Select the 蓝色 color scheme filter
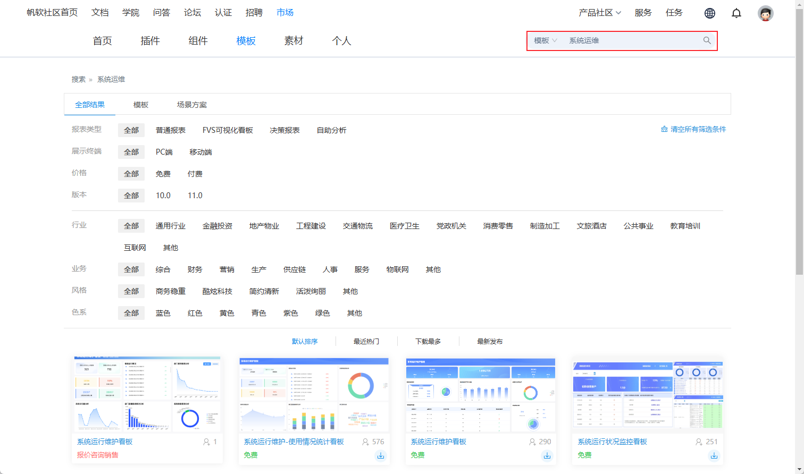This screenshot has height=474, width=804. 163,313
